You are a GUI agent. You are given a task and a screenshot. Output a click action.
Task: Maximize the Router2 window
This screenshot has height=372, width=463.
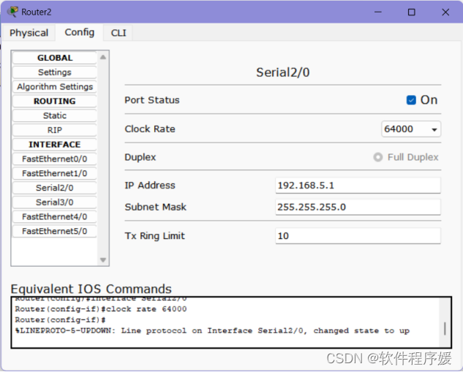click(411, 12)
